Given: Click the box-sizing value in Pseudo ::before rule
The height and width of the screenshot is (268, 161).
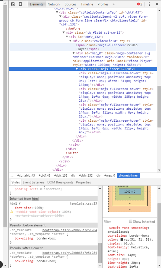Looking at the screenshot, I should tap(46, 238).
